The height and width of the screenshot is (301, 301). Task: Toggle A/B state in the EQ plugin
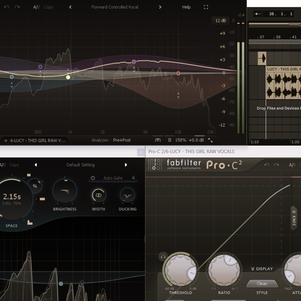(37, 7)
